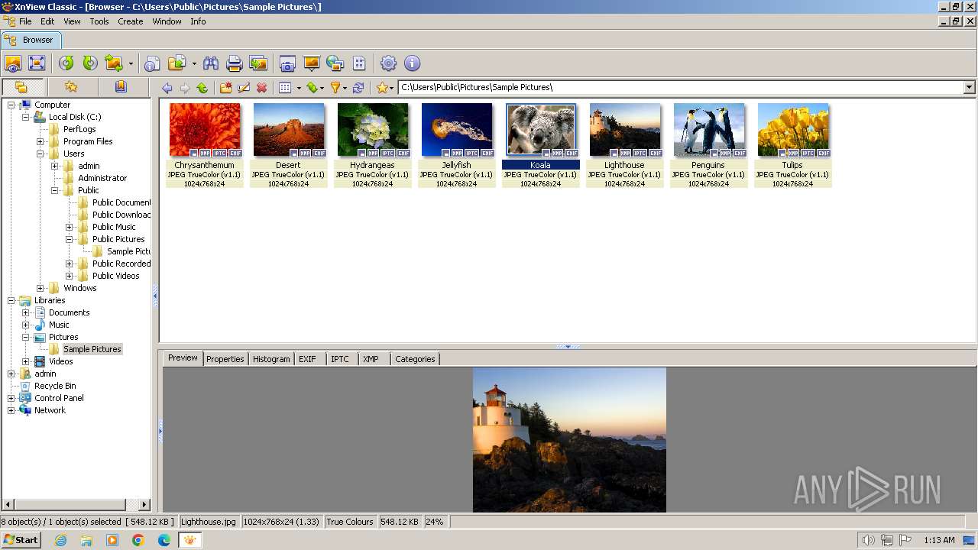Click the Lighthouse.jpg status bar entry

209,522
